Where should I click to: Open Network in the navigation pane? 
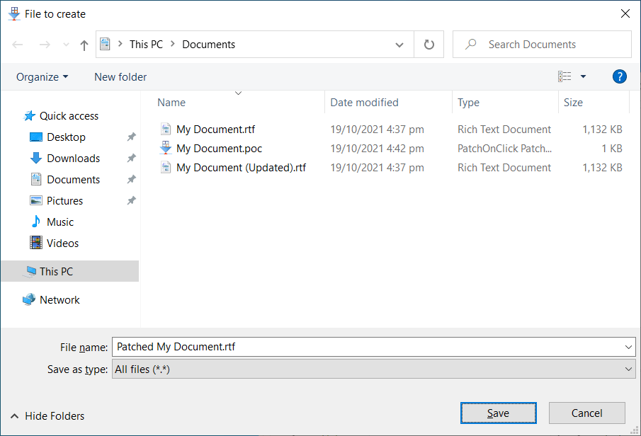click(59, 300)
